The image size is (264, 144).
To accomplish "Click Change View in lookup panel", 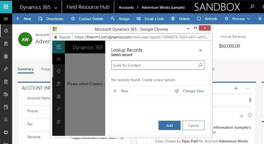I will [x=189, y=91].
